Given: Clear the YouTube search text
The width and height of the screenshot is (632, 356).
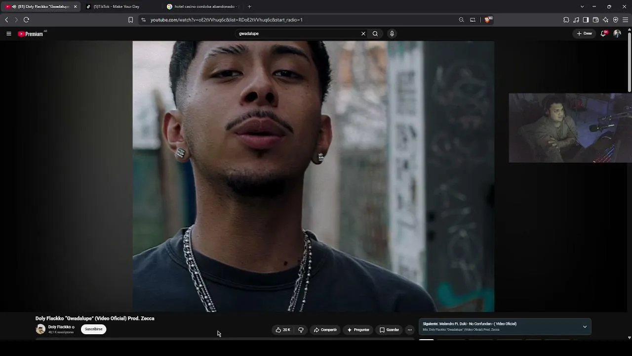Looking at the screenshot, I should pyautogui.click(x=363, y=34).
